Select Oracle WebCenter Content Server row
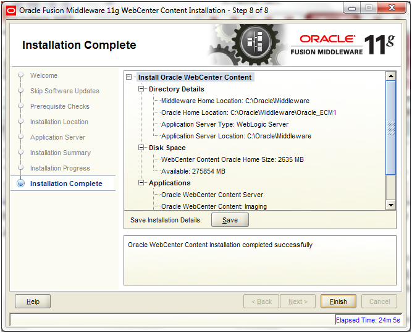This screenshot has height=333, width=412. point(212,195)
